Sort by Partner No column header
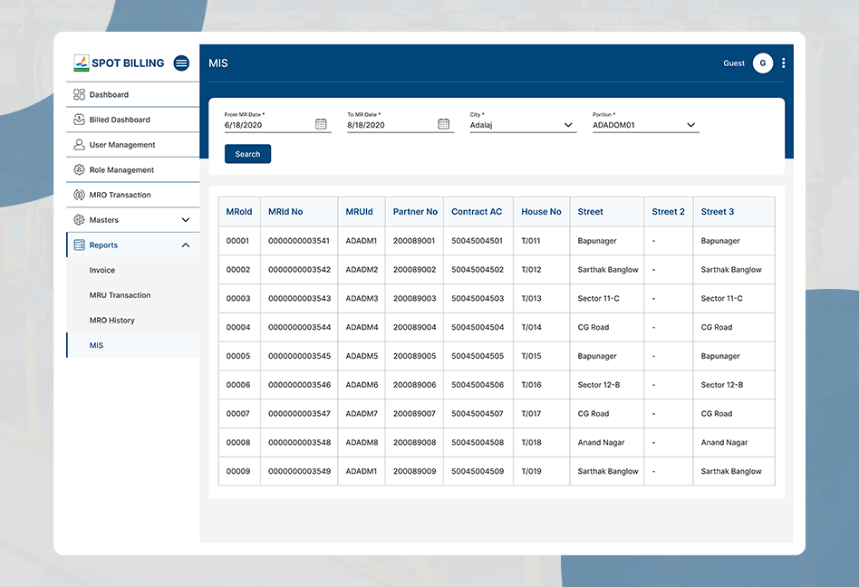The height and width of the screenshot is (587, 859). pyautogui.click(x=415, y=211)
